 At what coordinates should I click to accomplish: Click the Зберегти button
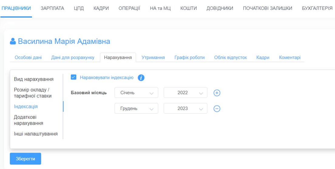[x=25, y=159]
